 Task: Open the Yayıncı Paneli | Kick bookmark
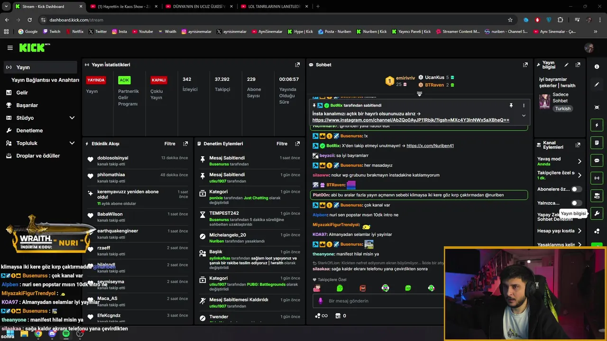[411, 32]
